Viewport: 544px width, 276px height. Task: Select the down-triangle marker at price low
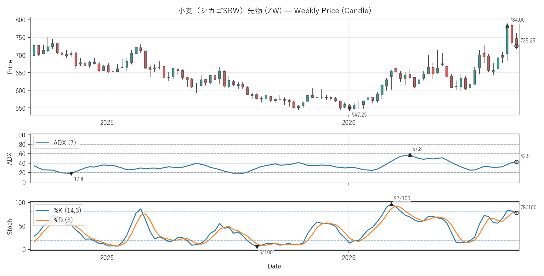[x=349, y=109]
